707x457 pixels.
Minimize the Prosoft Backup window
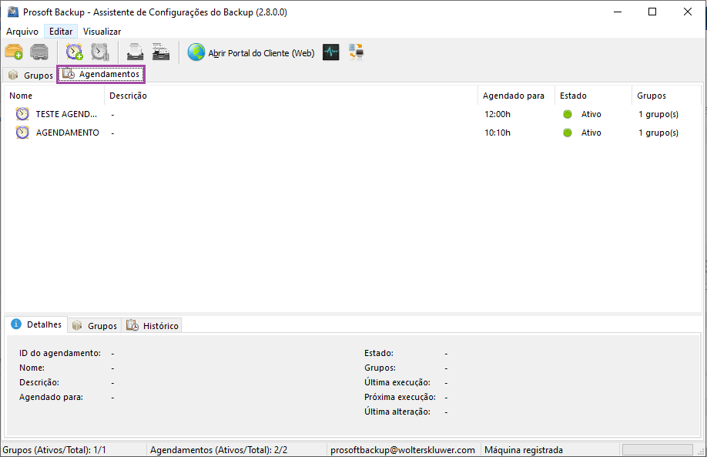pos(618,12)
